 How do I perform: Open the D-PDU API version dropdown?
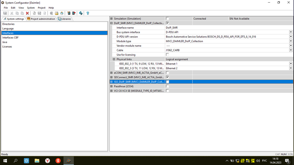[x=291, y=36]
